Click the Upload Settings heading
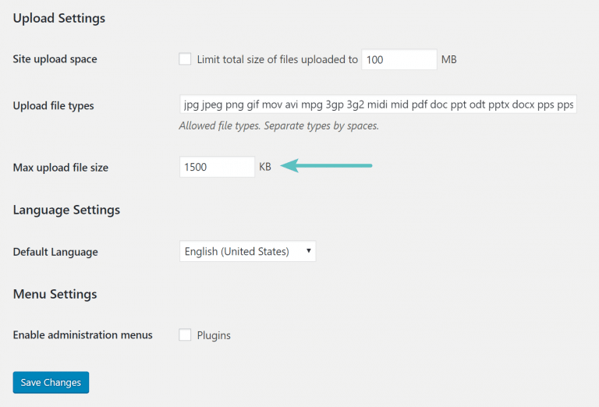The width and height of the screenshot is (599, 407). click(x=59, y=18)
